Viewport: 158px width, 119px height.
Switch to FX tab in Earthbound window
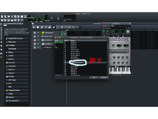[x=118, y=36]
